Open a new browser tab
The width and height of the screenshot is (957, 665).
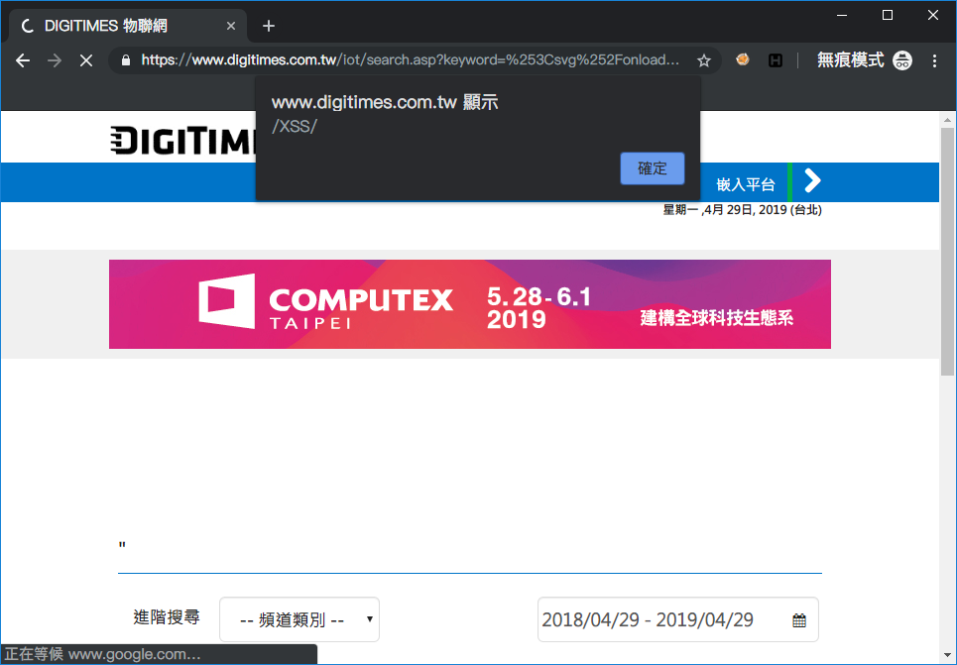269,26
